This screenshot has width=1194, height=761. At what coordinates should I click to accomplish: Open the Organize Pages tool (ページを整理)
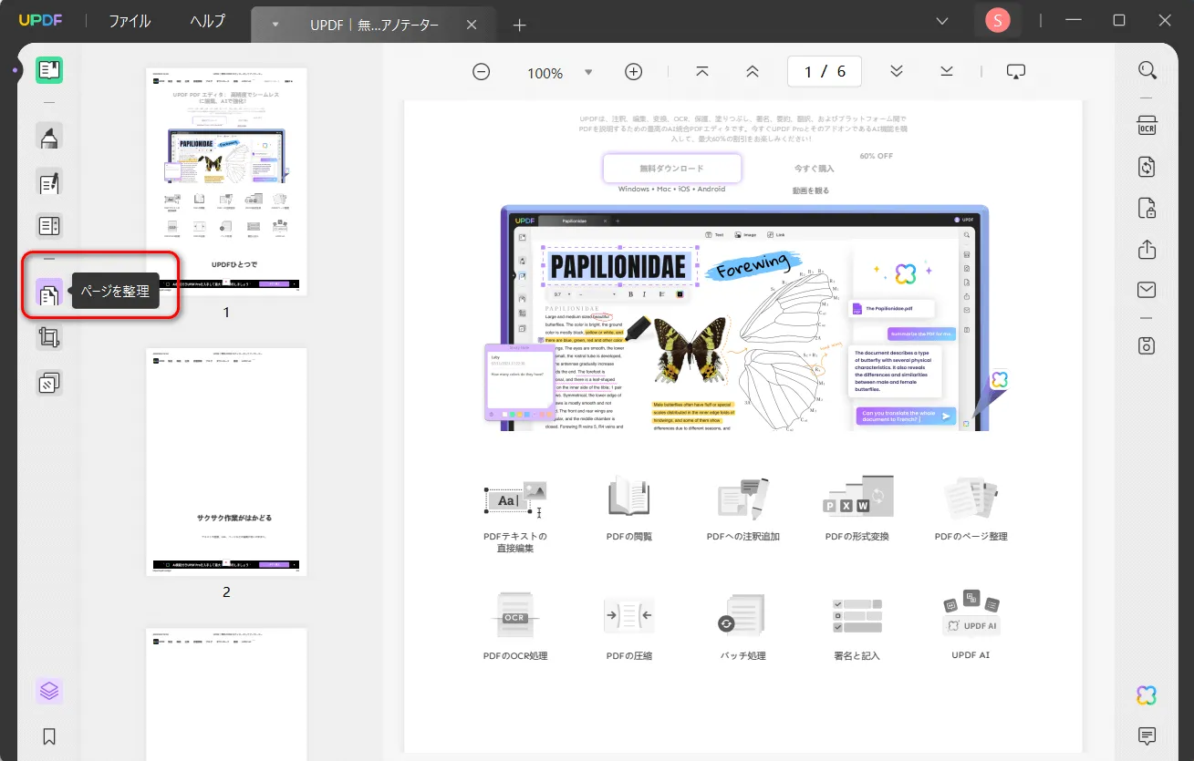click(49, 293)
